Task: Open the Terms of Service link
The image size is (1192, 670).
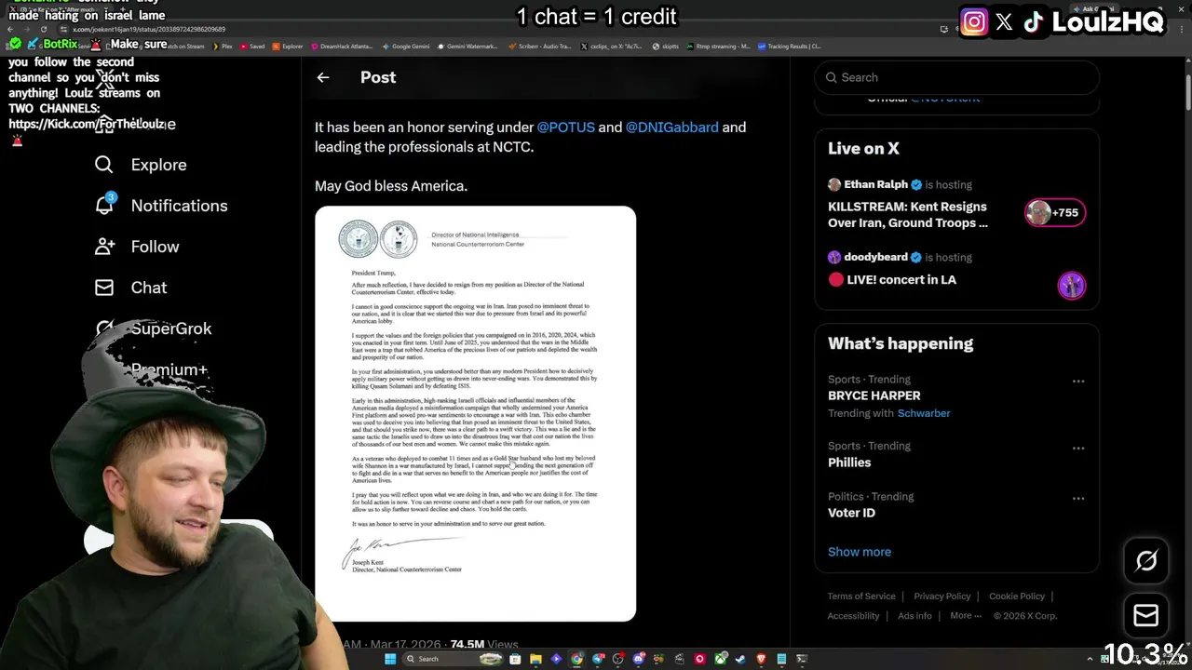Action: point(861,596)
